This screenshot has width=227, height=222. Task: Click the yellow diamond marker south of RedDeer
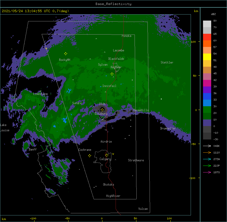point(112,74)
